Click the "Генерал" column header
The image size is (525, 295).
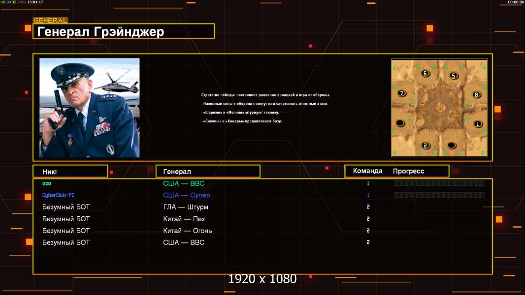coord(208,172)
